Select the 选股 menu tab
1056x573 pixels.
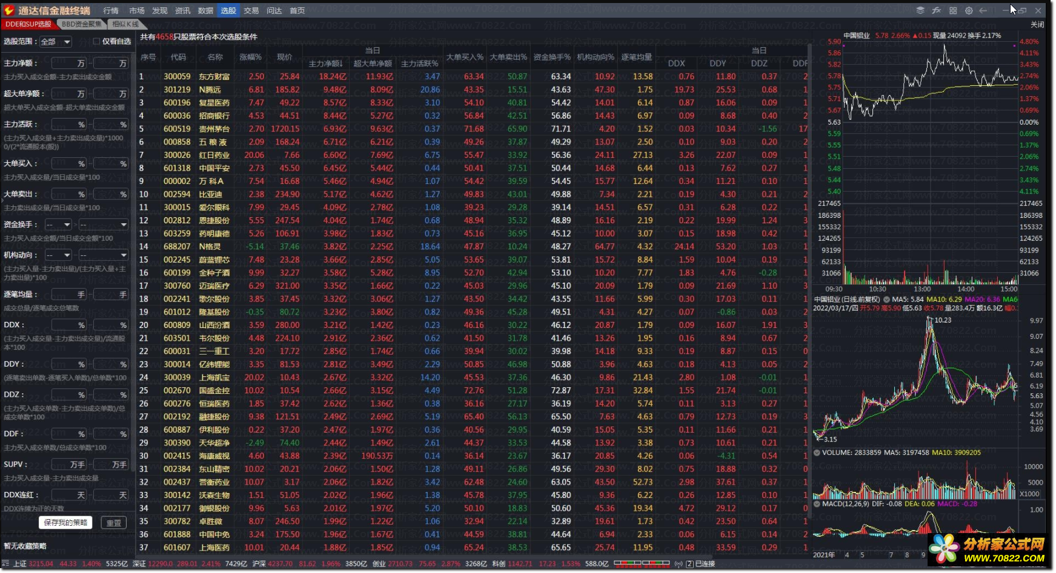coord(228,10)
